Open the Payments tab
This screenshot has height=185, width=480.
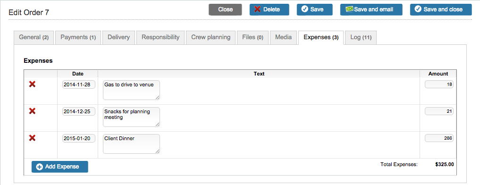pos(78,37)
